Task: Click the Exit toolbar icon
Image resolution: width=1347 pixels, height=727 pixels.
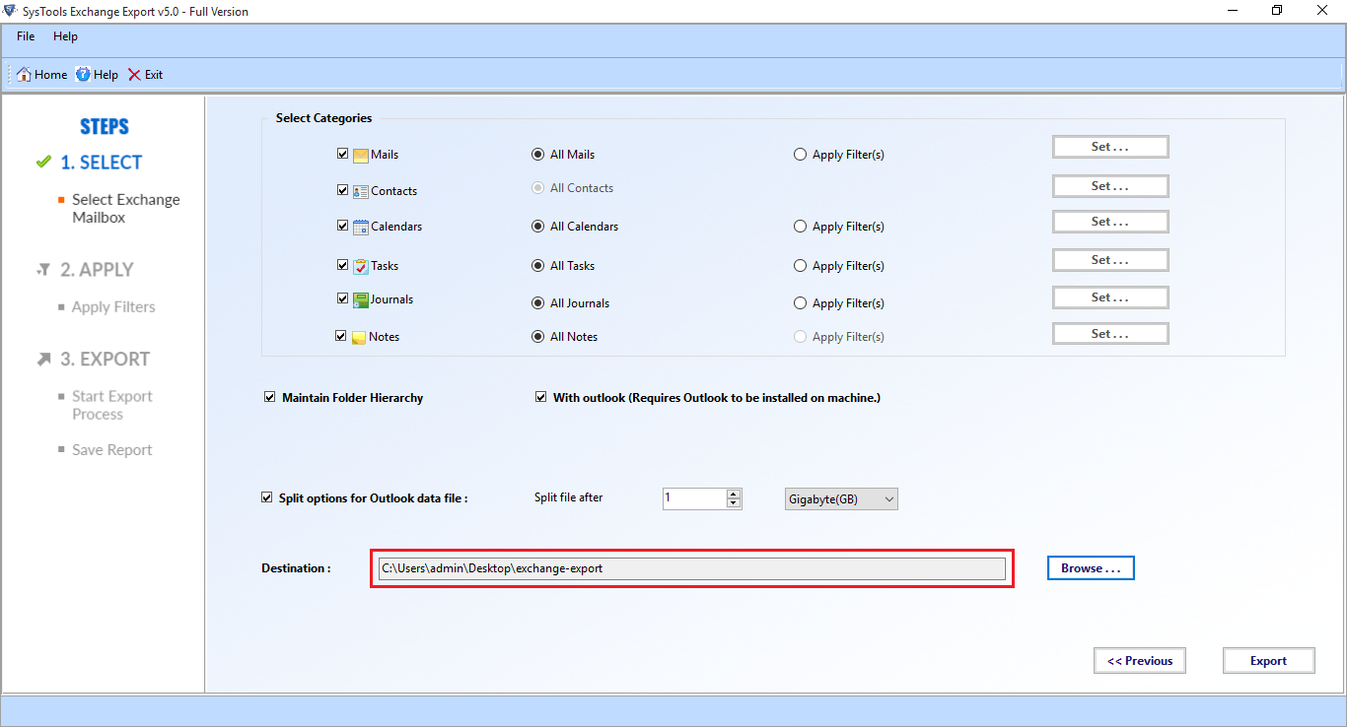Action: (134, 75)
